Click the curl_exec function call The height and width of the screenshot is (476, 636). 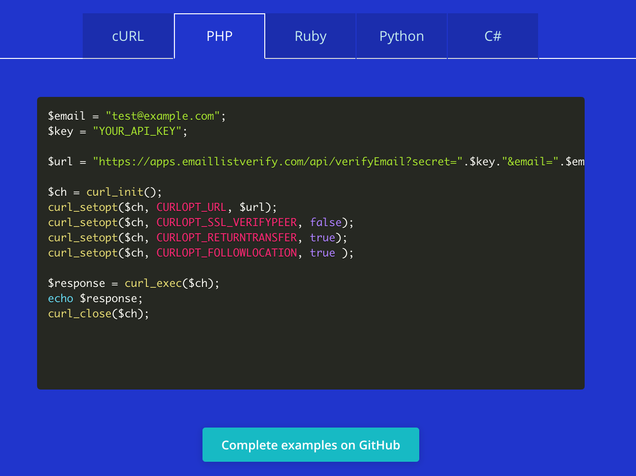152,283
